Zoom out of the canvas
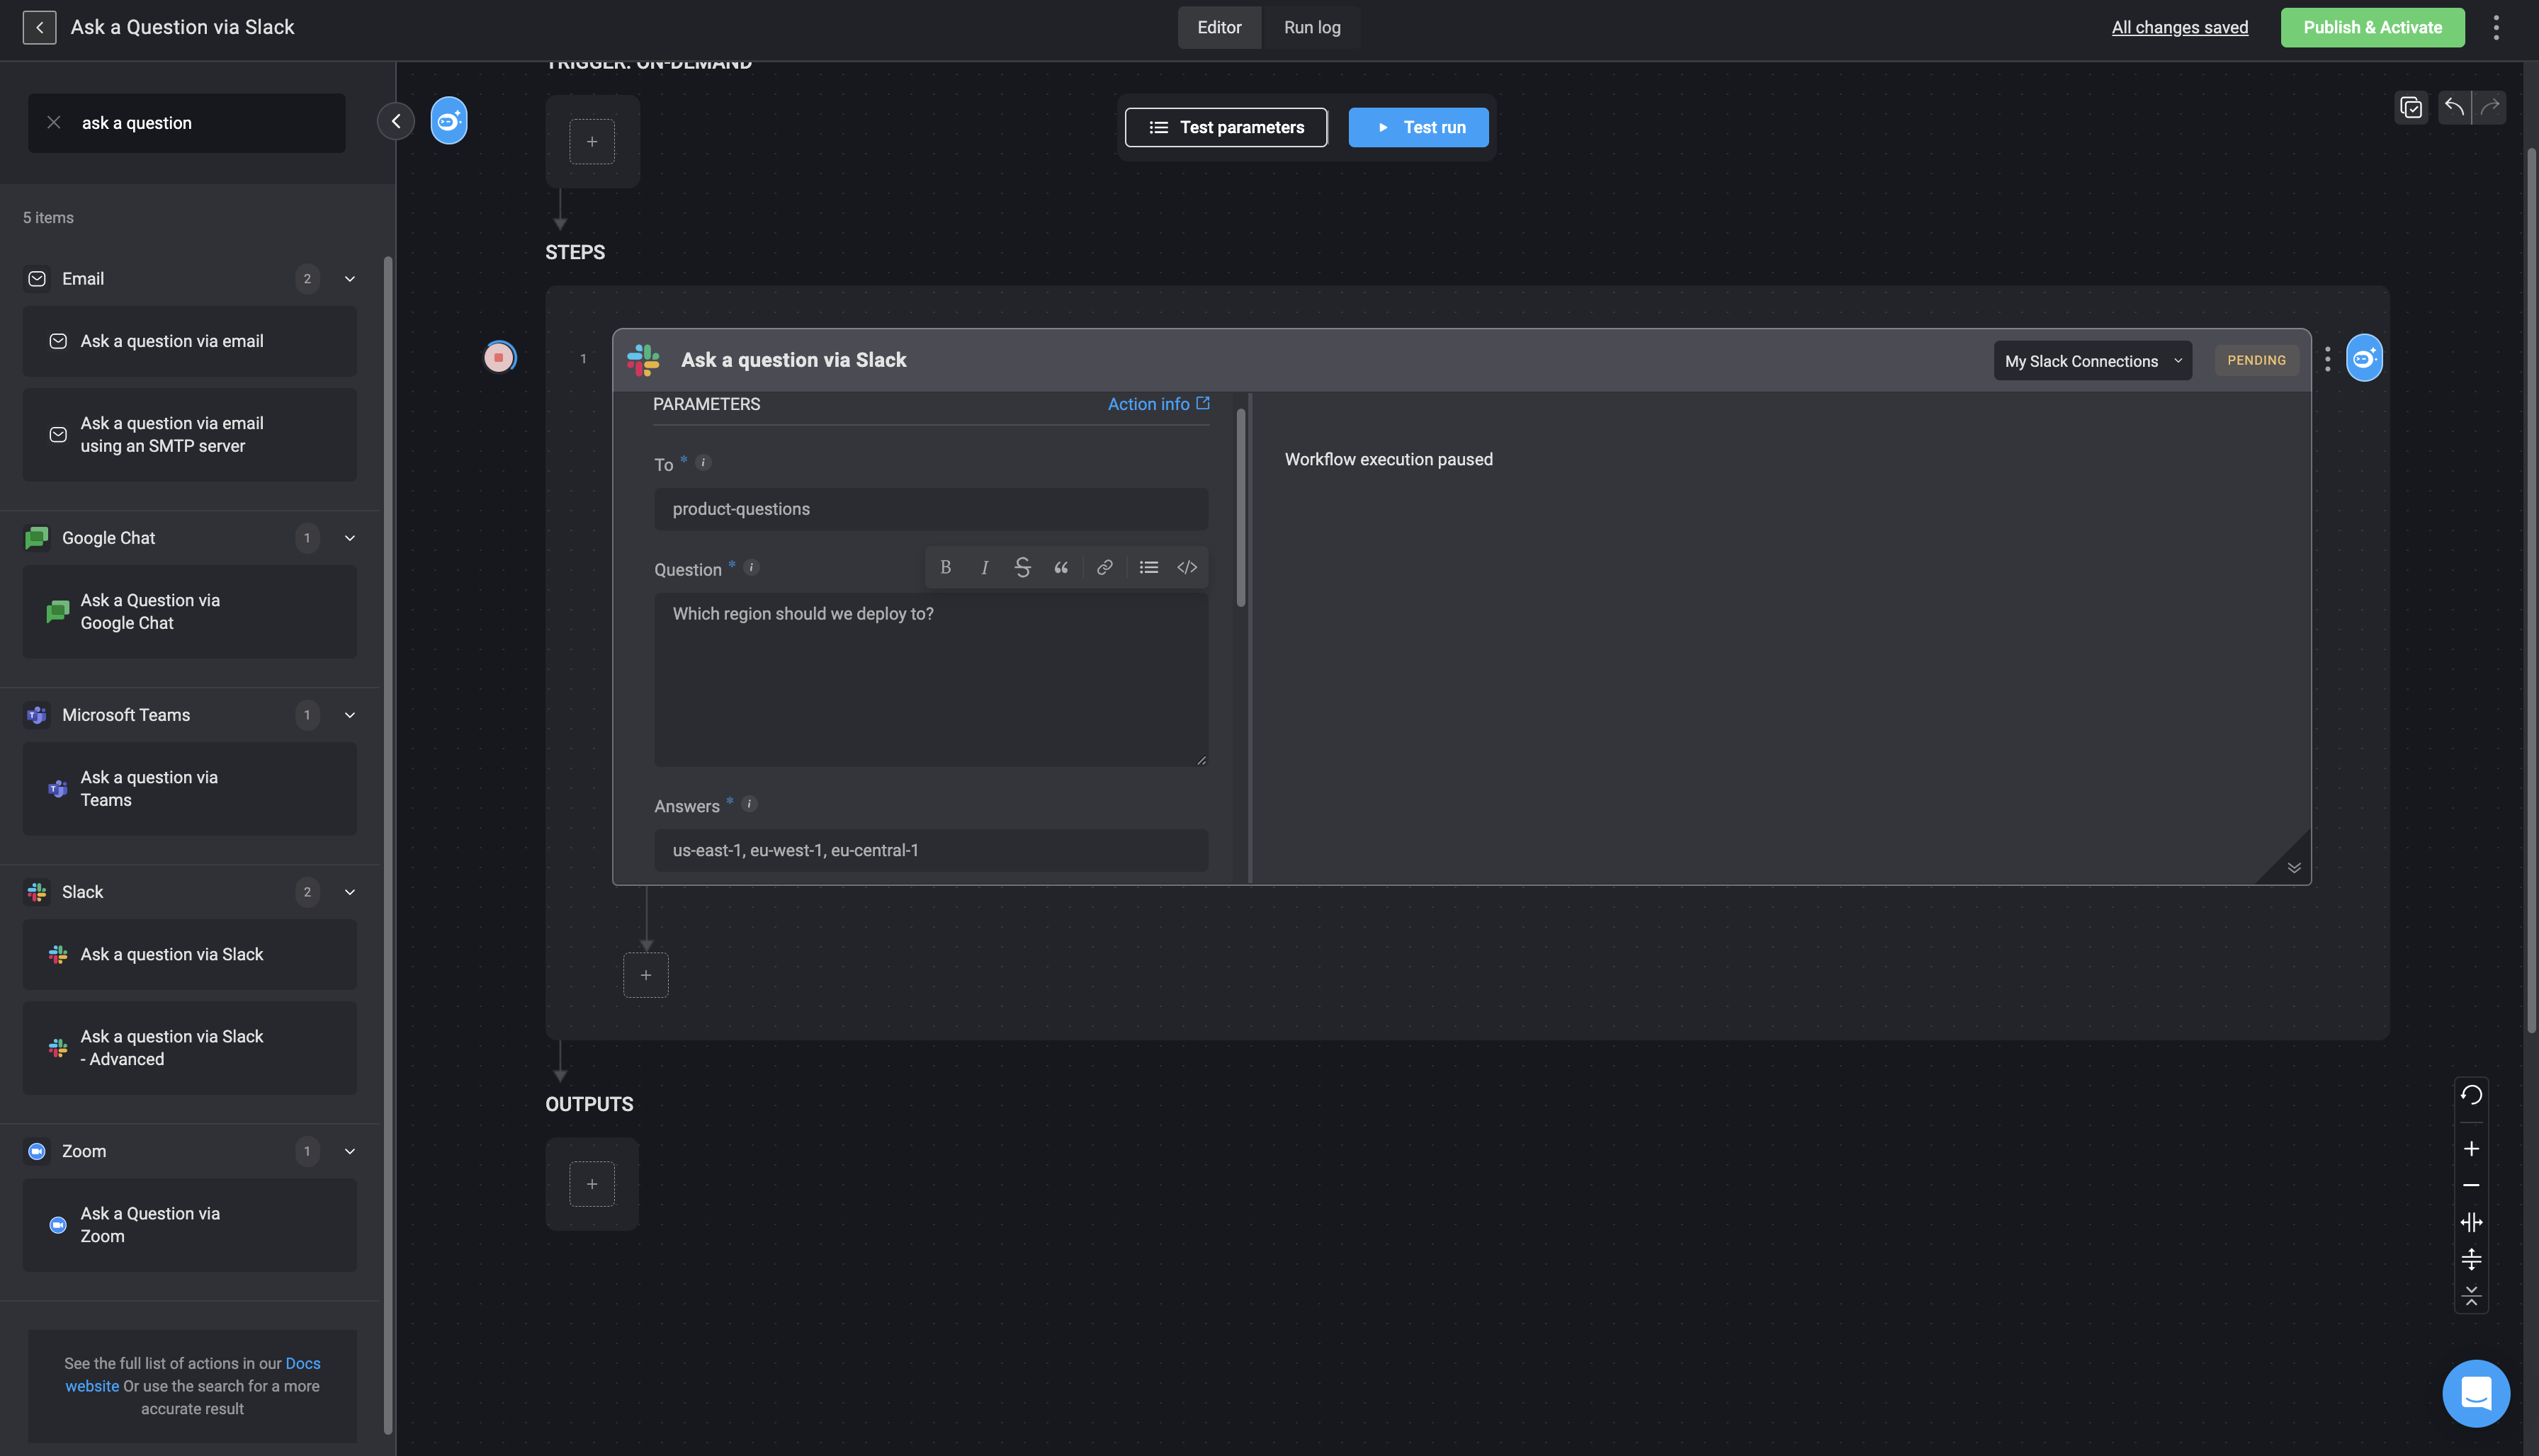Image resolution: width=2539 pixels, height=1456 pixels. click(x=2472, y=1185)
